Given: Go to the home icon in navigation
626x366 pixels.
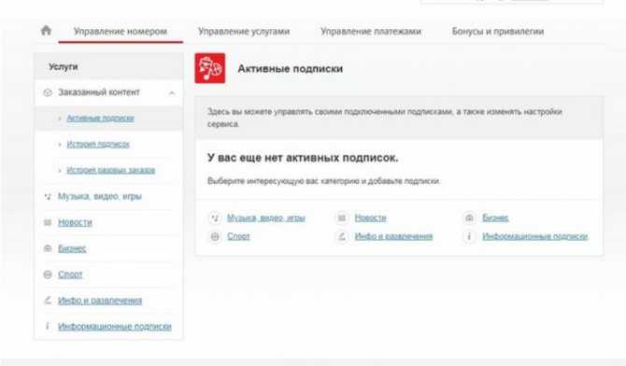Looking at the screenshot, I should coord(46,30).
